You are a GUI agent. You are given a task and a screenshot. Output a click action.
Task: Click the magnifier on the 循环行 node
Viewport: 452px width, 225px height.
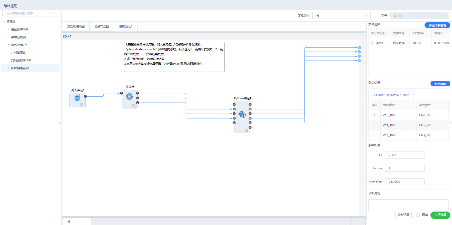[134, 106]
